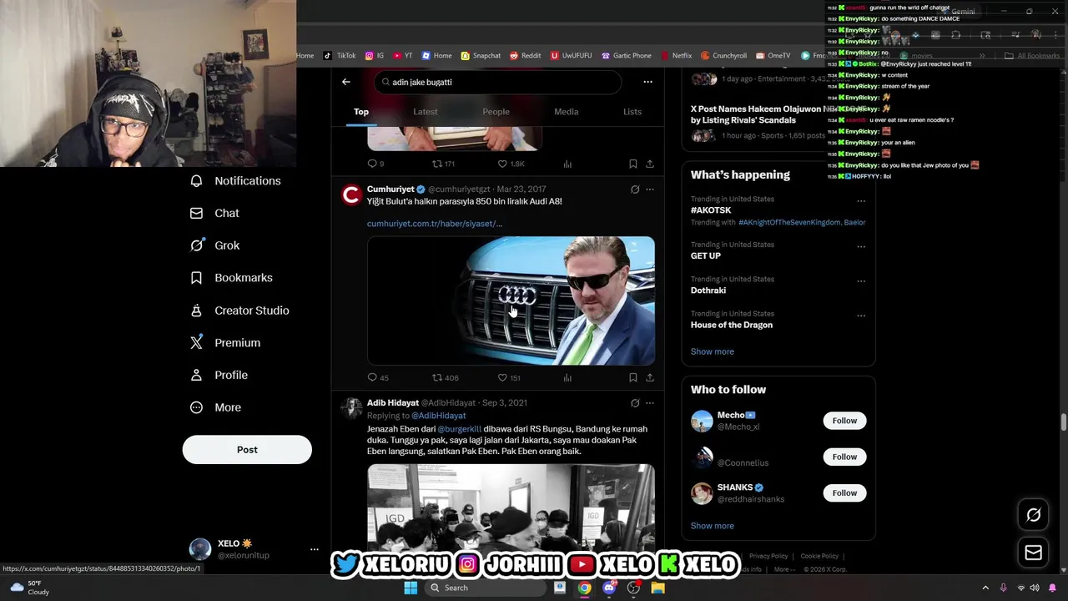Open Grok icon on Adib Hidayat post

coord(635,403)
